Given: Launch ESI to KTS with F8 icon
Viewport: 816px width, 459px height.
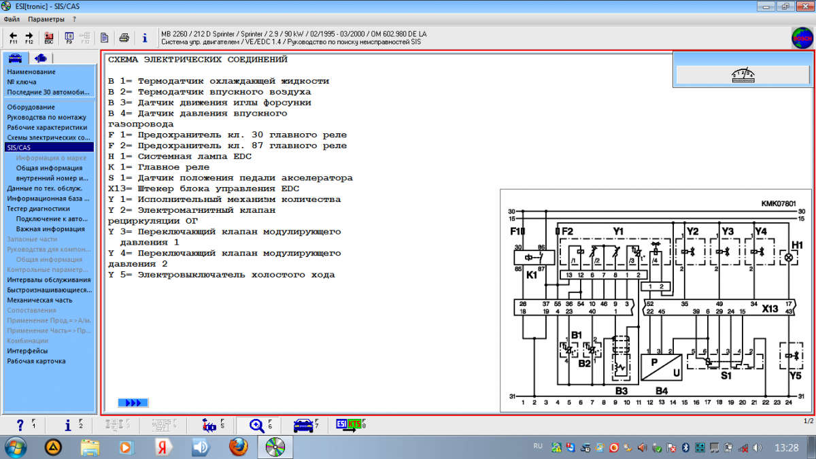Looking at the screenshot, I should [352, 426].
